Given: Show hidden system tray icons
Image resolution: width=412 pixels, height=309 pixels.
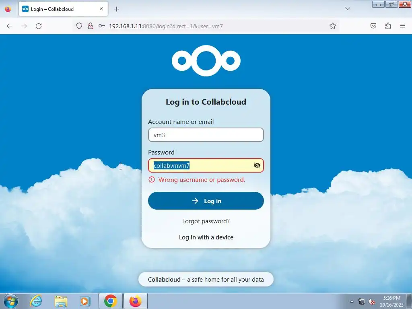Looking at the screenshot, I should coord(352,301).
